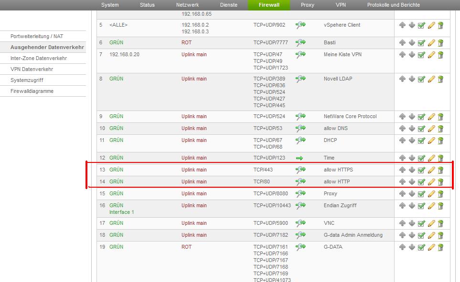Disable the vSphere Client rule checkbox
Screen dimensions: 460x282
point(421,25)
